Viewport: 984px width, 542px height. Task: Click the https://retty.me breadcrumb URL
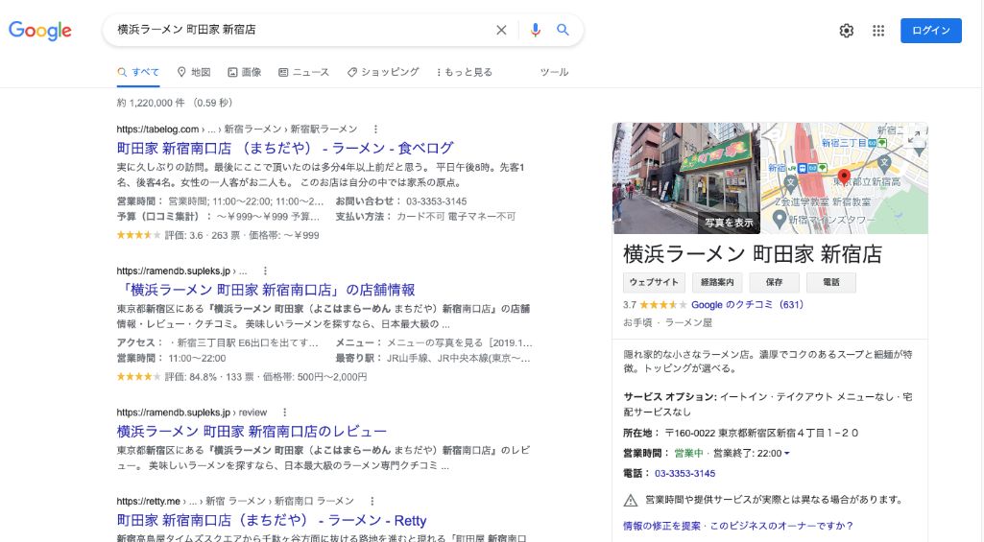point(148,501)
